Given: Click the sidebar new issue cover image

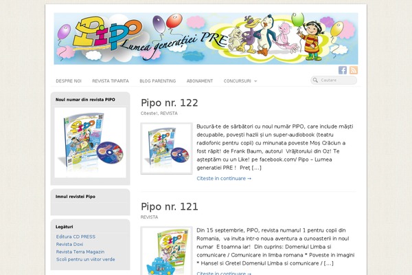Looking at the screenshot, I should coord(90,142).
